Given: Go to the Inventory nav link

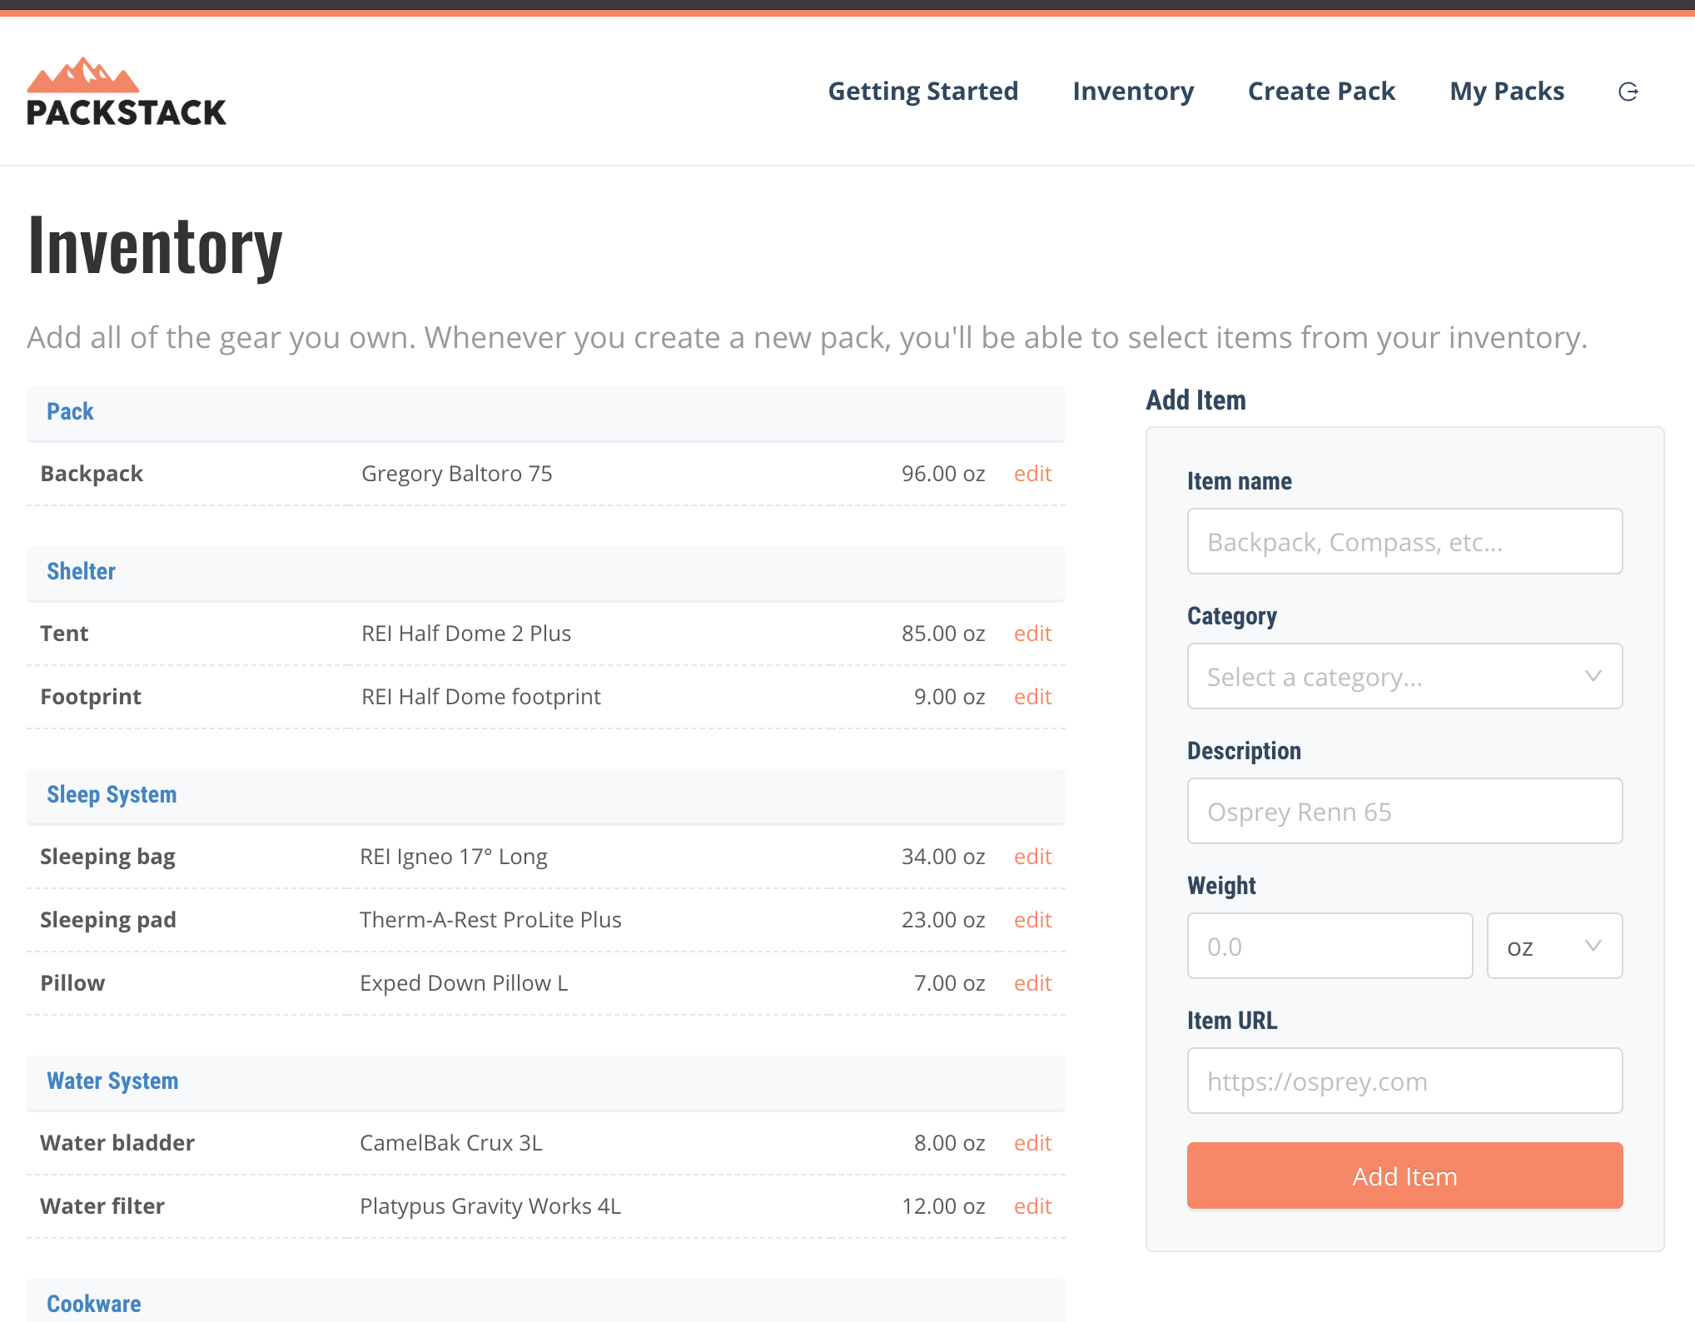Looking at the screenshot, I should pos(1133,91).
